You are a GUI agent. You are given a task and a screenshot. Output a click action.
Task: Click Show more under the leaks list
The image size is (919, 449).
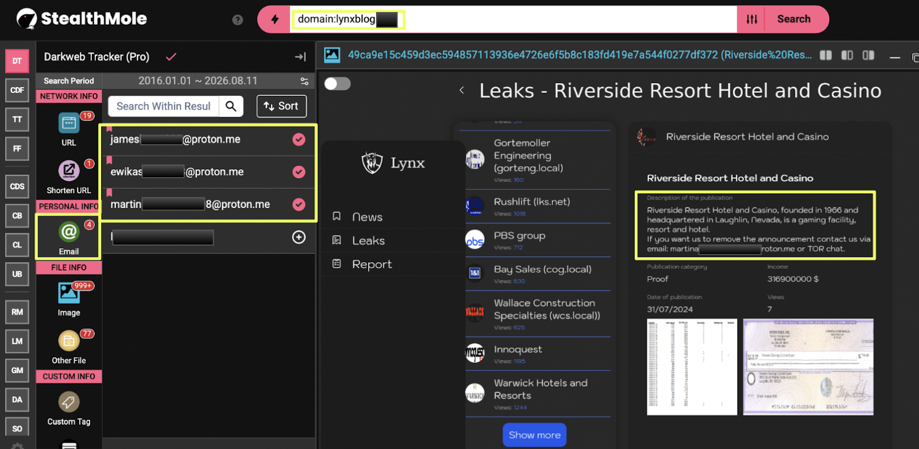point(535,435)
